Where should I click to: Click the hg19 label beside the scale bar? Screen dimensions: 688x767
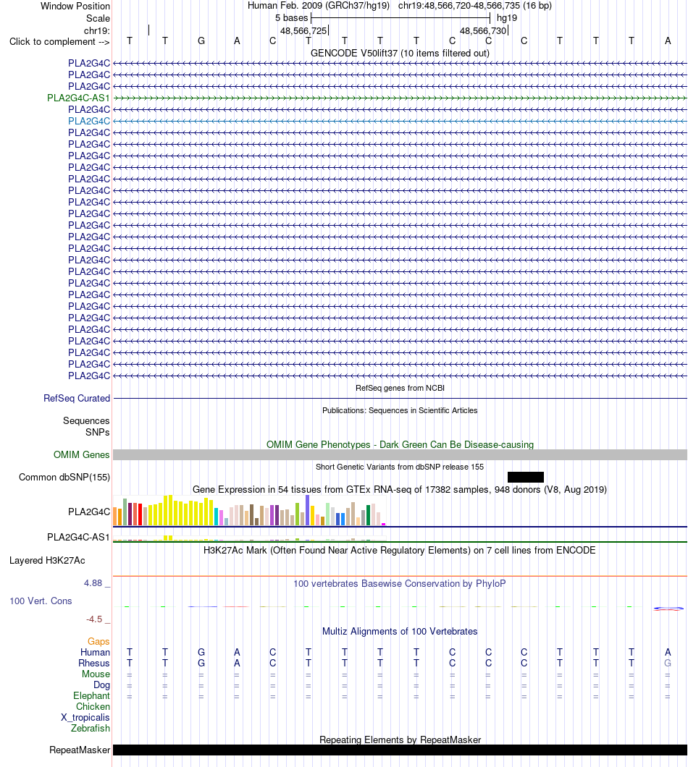507,18
